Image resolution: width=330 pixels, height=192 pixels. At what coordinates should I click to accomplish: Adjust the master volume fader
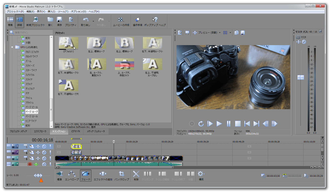(x=301, y=77)
